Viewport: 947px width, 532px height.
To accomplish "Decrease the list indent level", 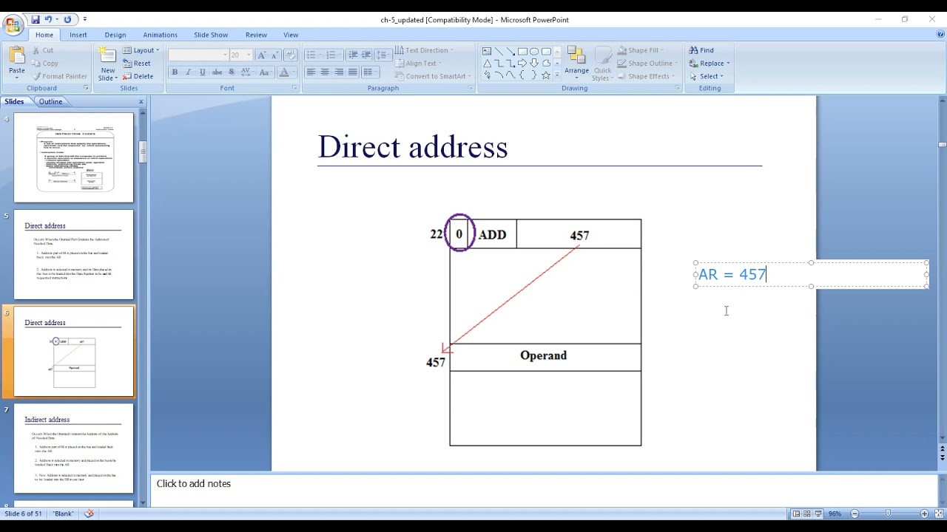I will pos(353,55).
